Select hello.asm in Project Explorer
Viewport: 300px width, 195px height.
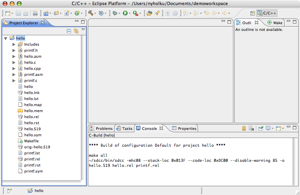pos(33,56)
